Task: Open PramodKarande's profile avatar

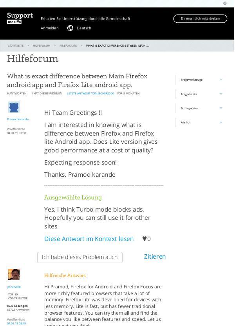Action: [14, 107]
